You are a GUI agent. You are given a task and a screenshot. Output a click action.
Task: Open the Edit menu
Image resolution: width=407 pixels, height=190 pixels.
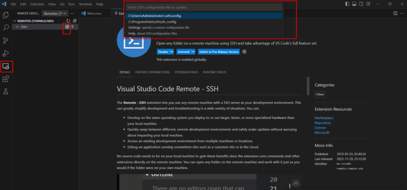(23, 4)
